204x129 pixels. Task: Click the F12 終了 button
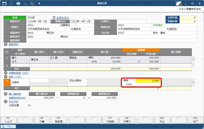196,120
